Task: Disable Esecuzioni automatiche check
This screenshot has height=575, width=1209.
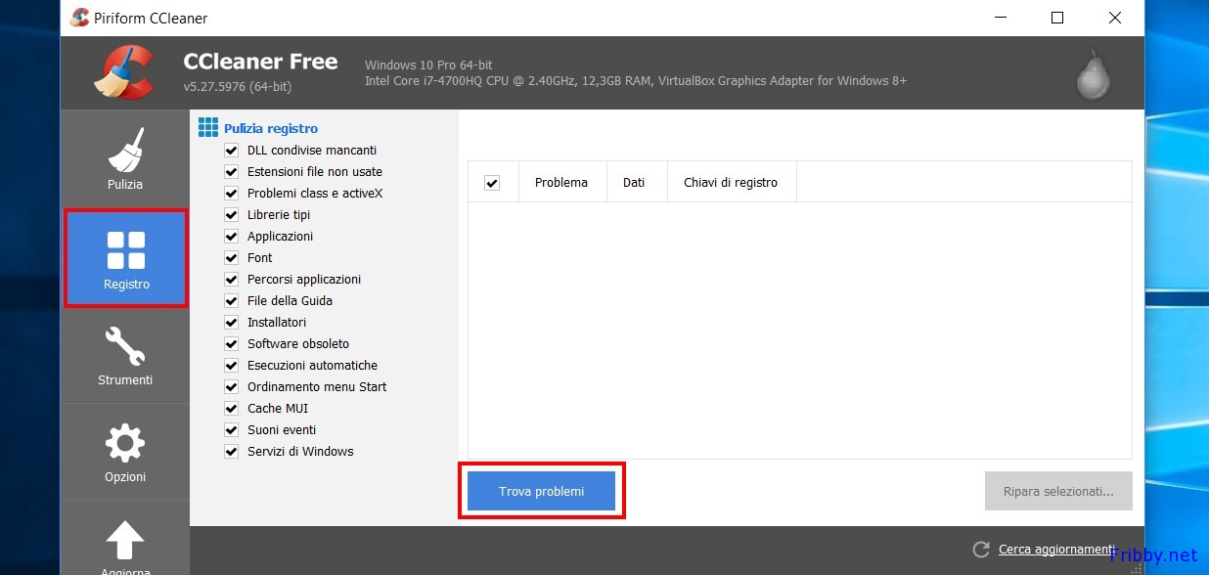Action: click(x=232, y=366)
